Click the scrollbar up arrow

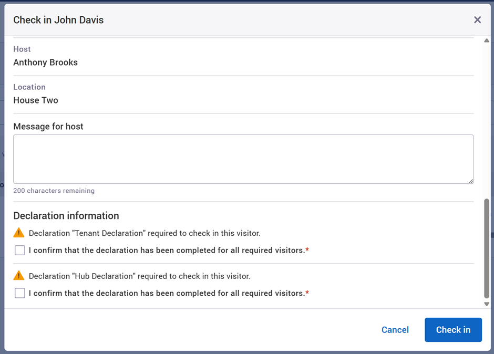[487, 40]
